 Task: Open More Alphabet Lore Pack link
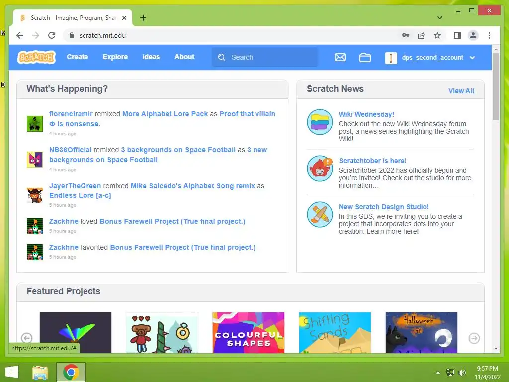pos(165,114)
